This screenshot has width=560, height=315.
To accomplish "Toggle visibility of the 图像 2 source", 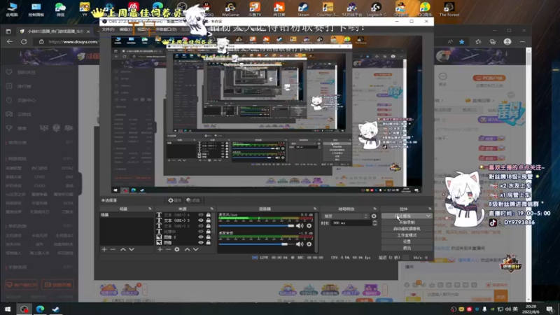I will pyautogui.click(x=201, y=237).
